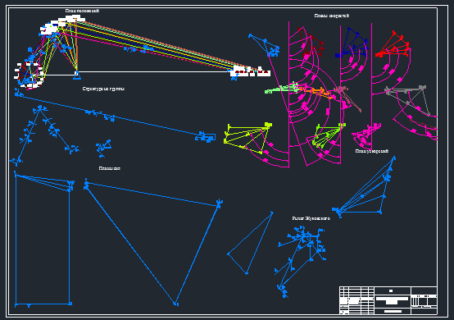Screen dimensions: 454x320
Task: Select the blue fan polygon at lower right
Action: tap(364, 187)
